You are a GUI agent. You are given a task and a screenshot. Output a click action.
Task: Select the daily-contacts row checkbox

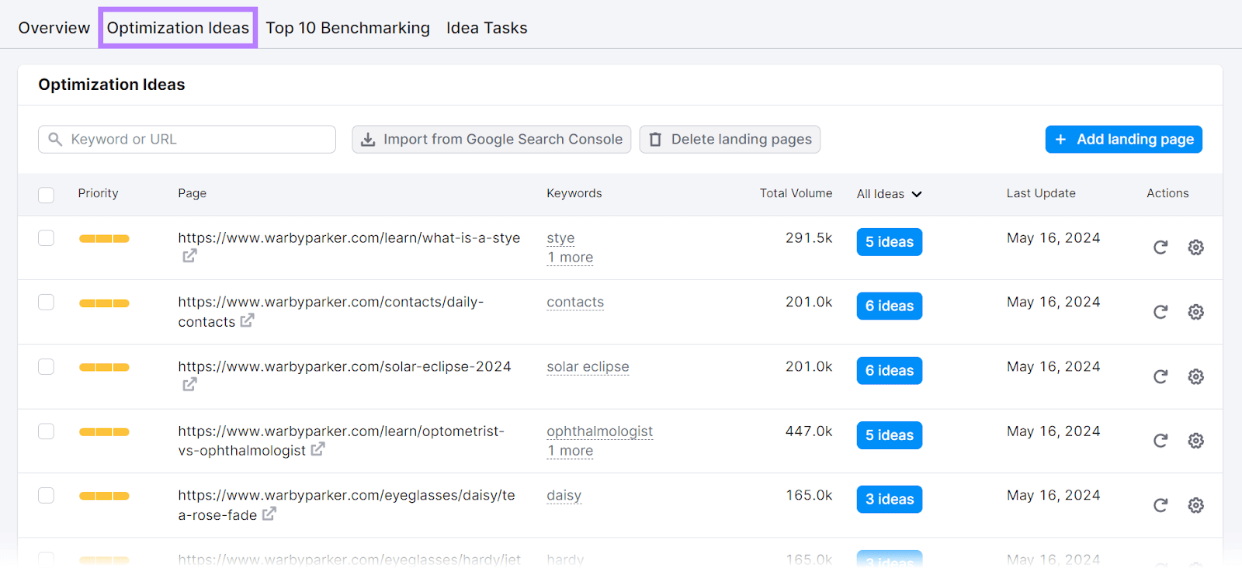click(x=47, y=302)
